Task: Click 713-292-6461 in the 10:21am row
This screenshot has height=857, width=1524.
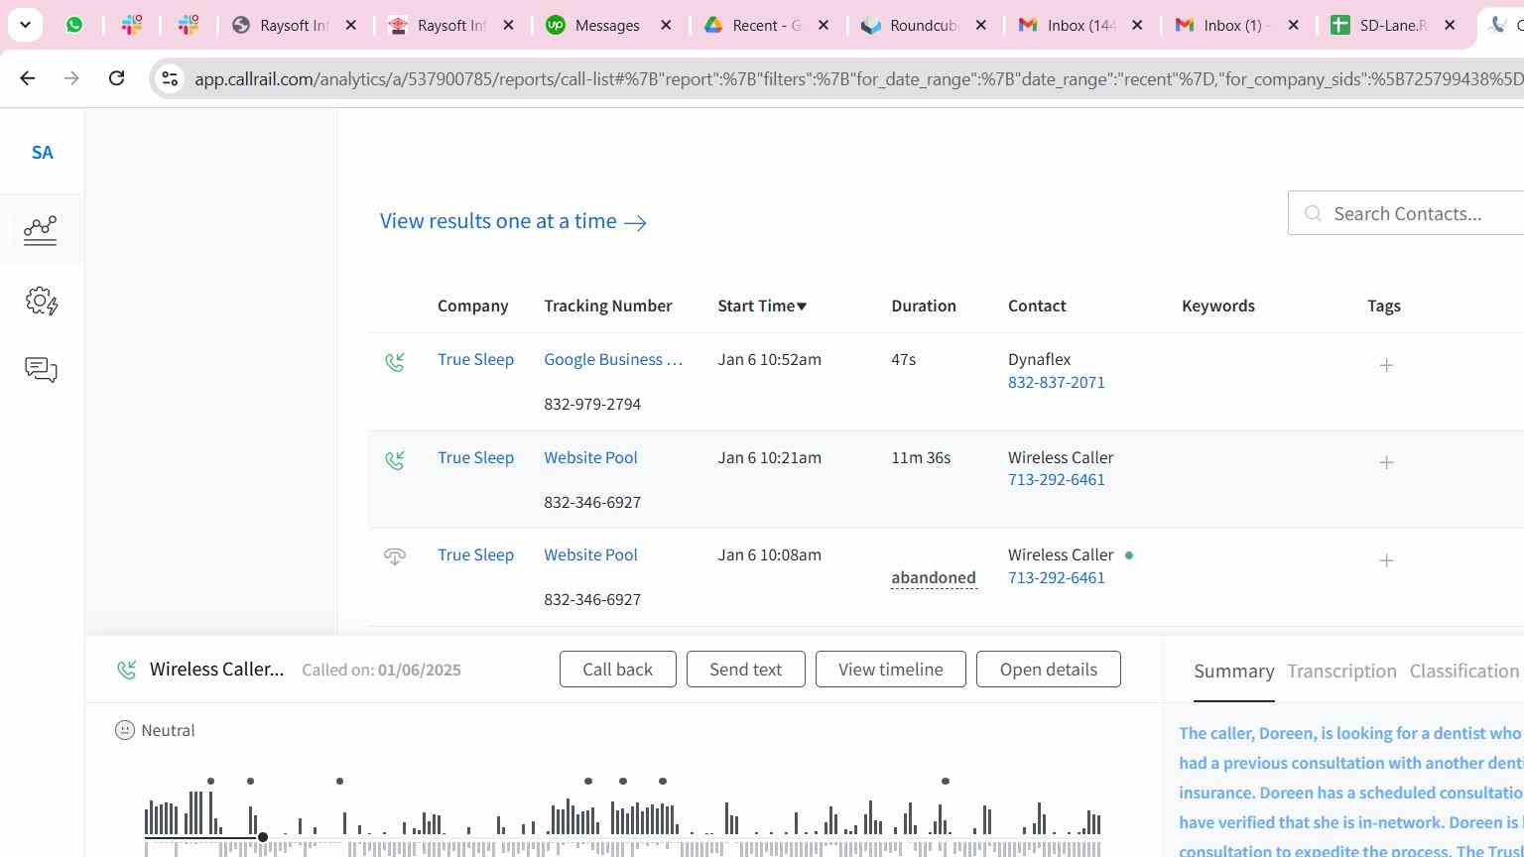Action: [x=1056, y=479]
